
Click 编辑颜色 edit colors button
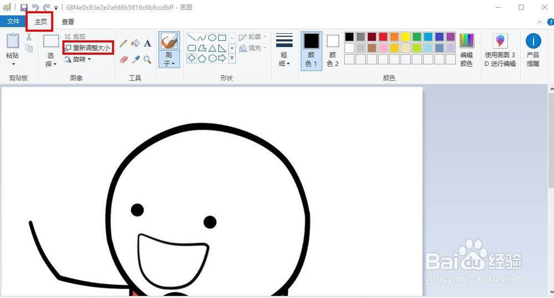(x=466, y=50)
